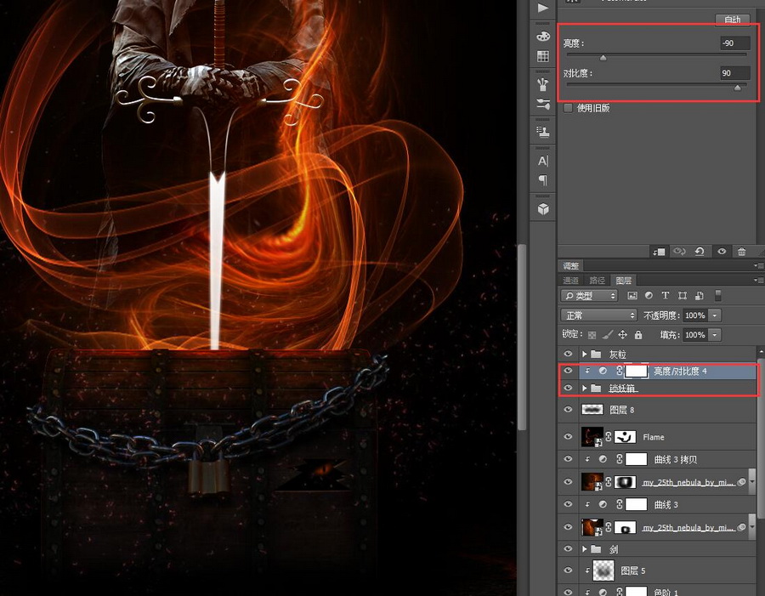
Task: Switch to the 路径 (Paths) tab
Action: pos(597,280)
